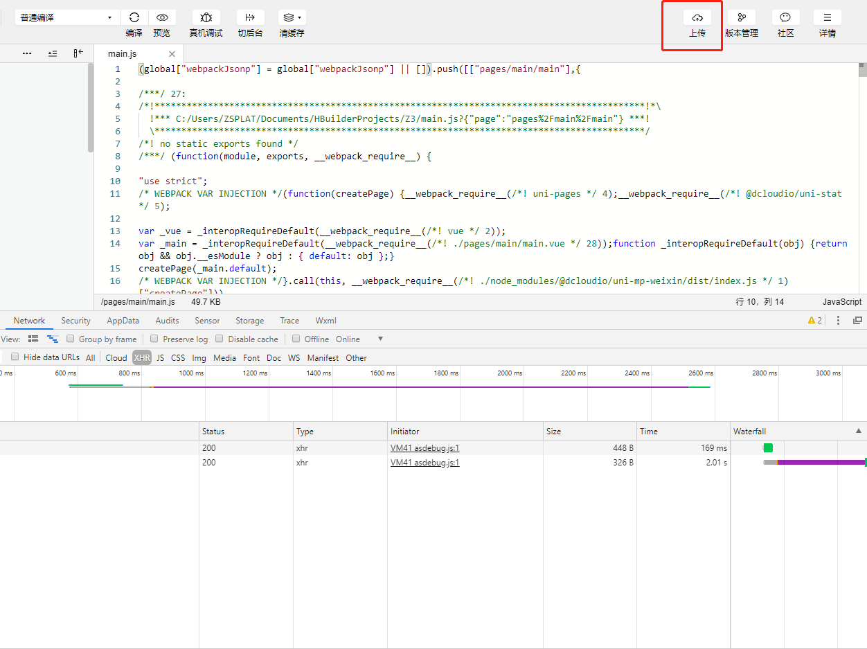Filter requests by Font
The height and width of the screenshot is (649, 867).
pos(251,358)
